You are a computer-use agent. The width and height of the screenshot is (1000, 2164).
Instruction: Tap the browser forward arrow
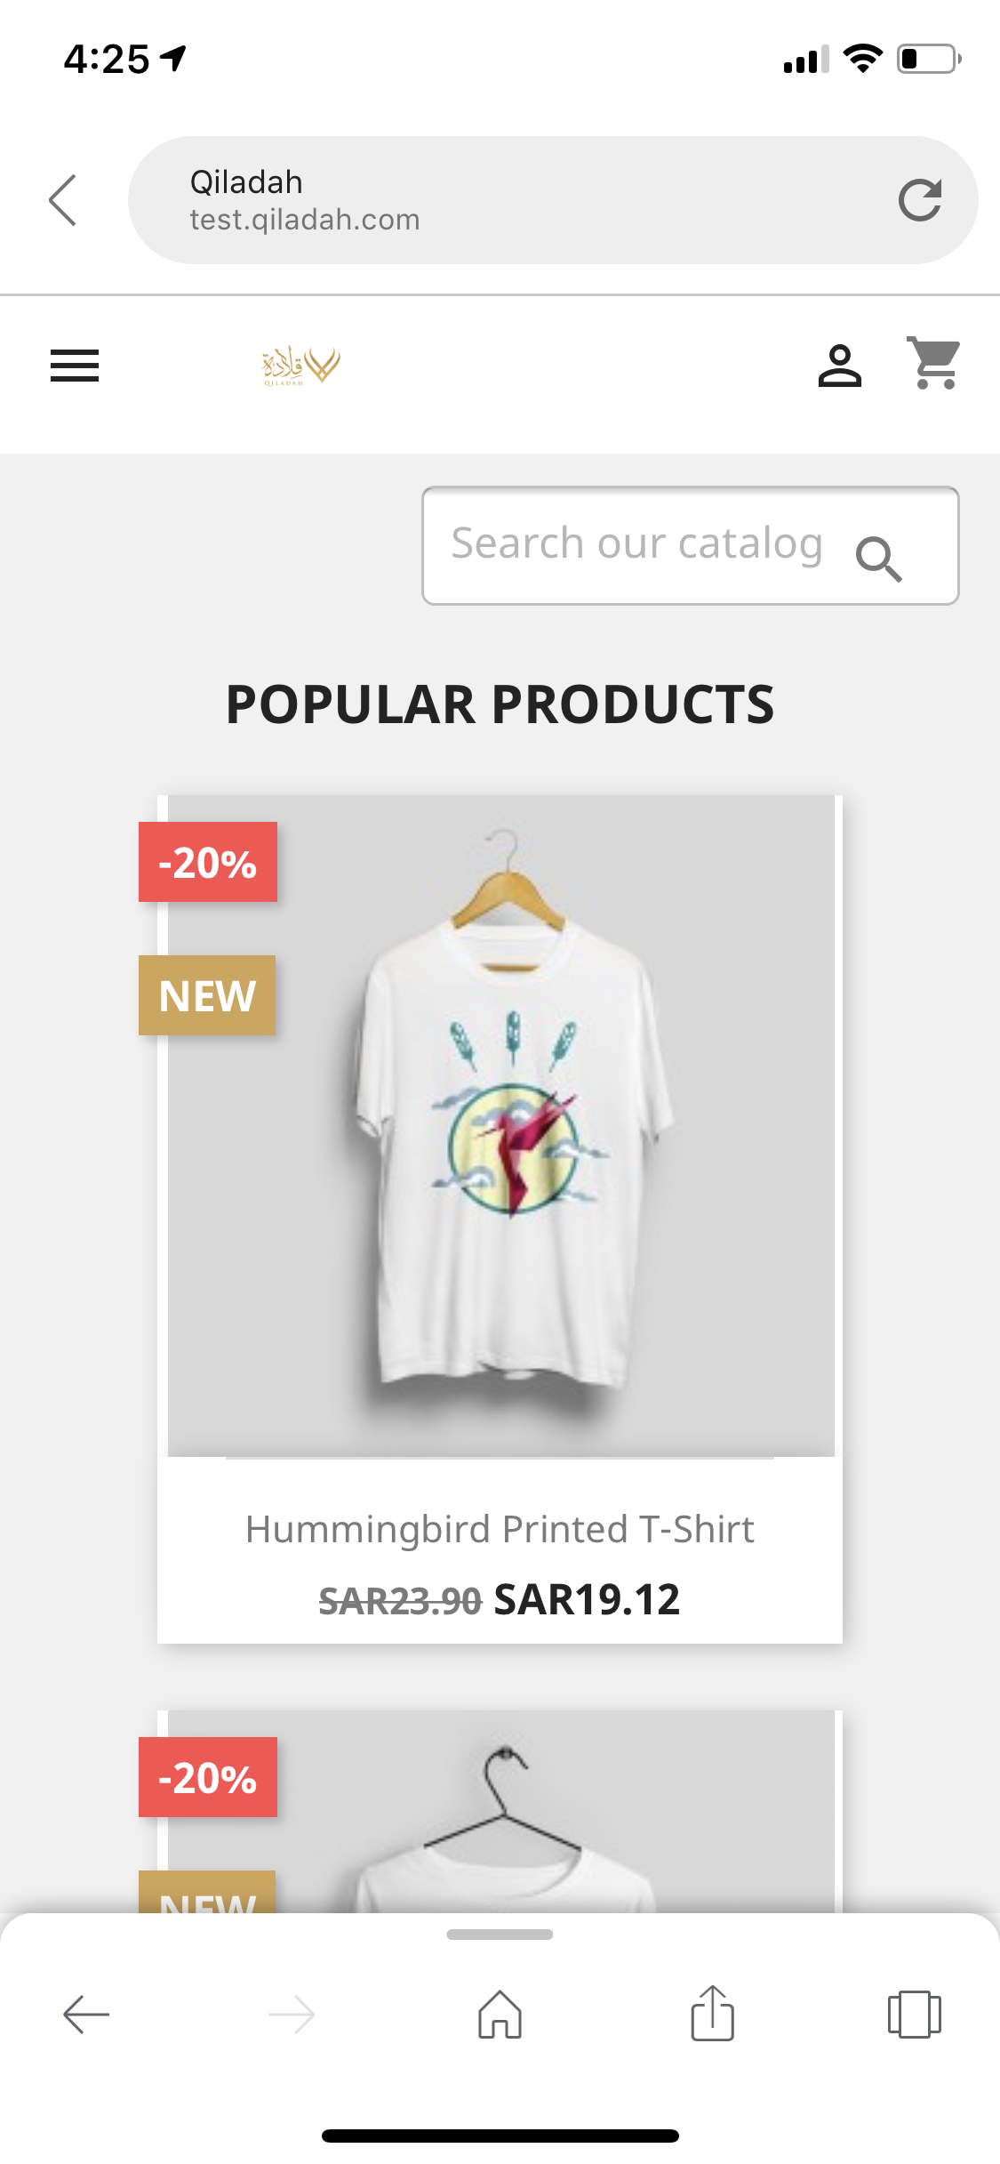pyautogui.click(x=292, y=2015)
